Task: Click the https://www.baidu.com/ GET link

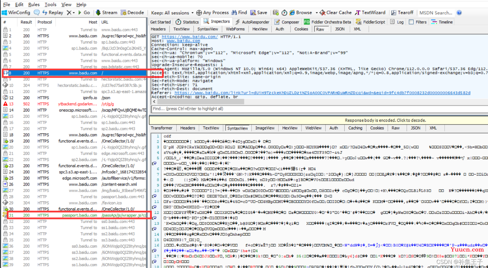Action: (x=190, y=37)
